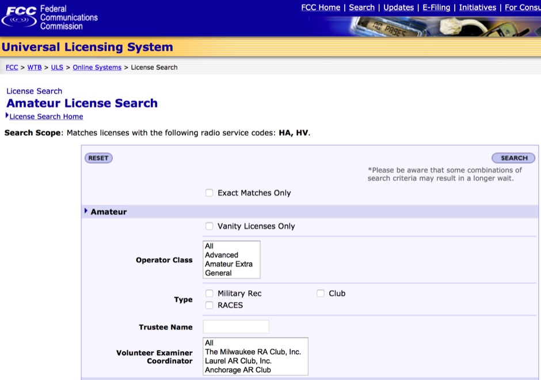
Task: Pick Anchorage AR Club in coordinator list
Action: tap(238, 370)
